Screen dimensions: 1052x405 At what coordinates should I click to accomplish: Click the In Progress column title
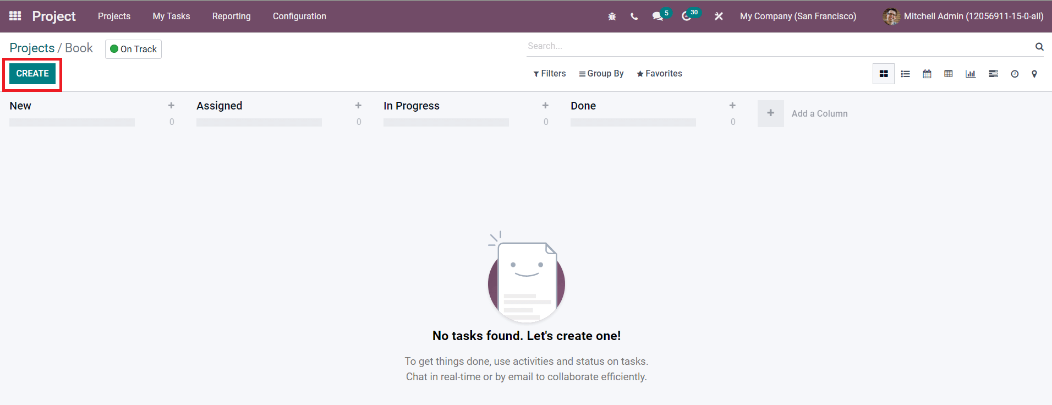coord(412,106)
